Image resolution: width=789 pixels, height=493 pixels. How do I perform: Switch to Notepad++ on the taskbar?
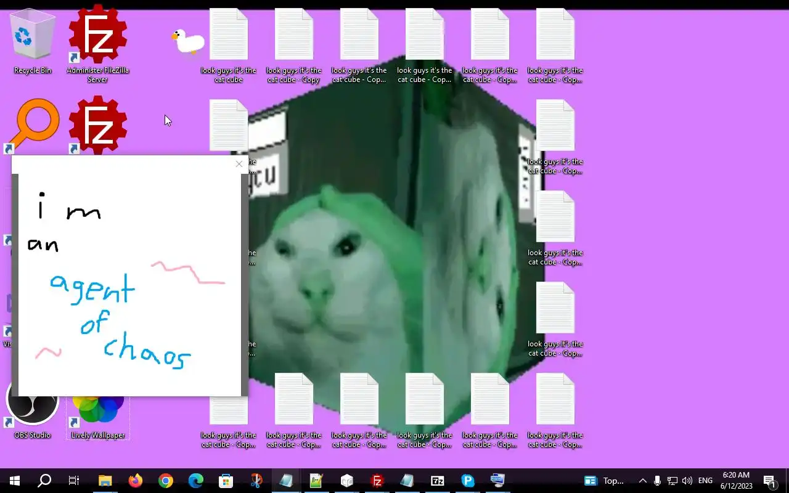(x=316, y=481)
